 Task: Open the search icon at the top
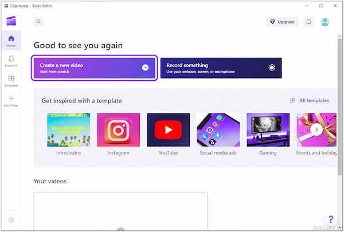pyautogui.click(x=38, y=22)
